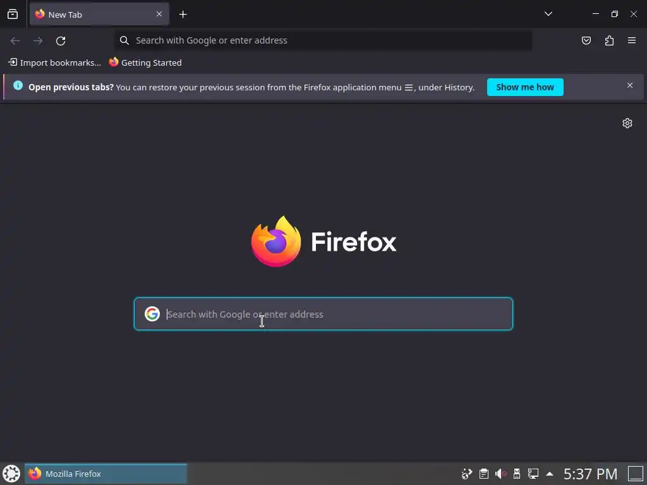Dismiss the Open previous tabs notification

tap(630, 85)
